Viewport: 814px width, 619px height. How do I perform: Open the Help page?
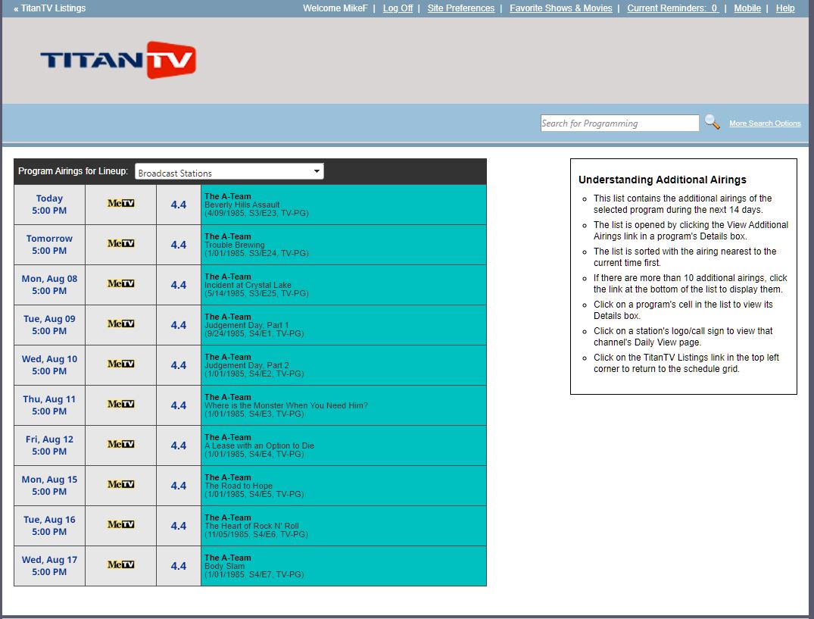tap(785, 8)
